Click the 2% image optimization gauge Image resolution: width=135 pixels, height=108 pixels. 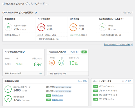point(8,27)
